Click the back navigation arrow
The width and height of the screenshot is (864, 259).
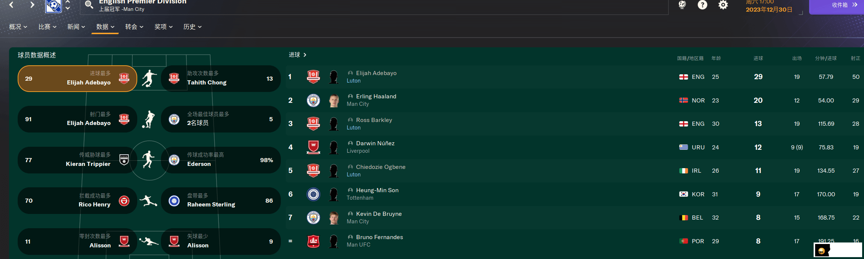click(11, 5)
